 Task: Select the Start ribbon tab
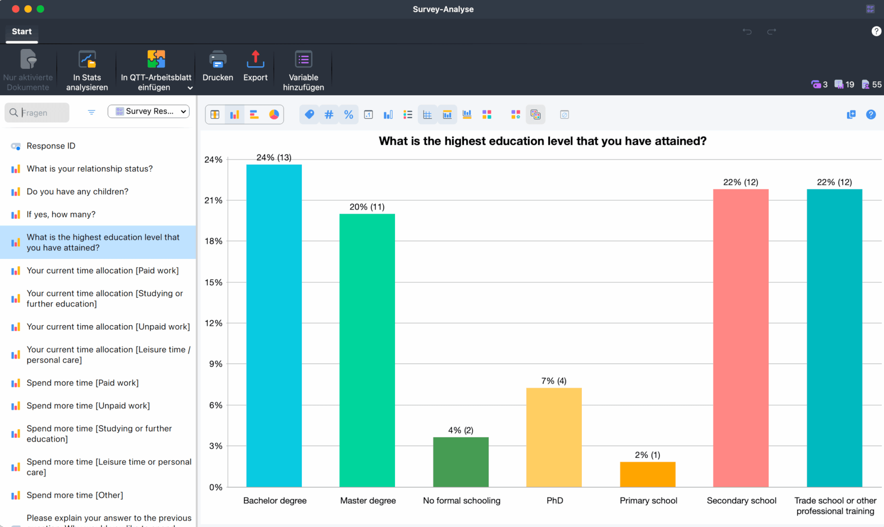click(x=21, y=31)
